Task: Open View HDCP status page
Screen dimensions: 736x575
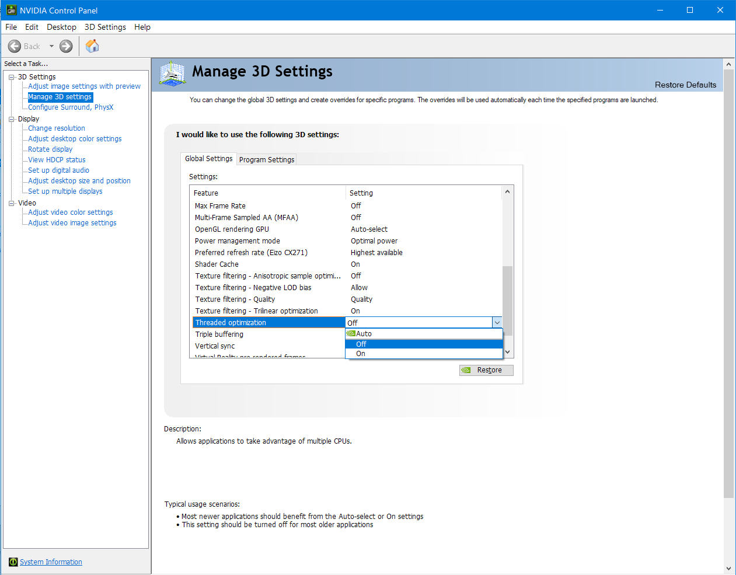Action: coord(57,160)
